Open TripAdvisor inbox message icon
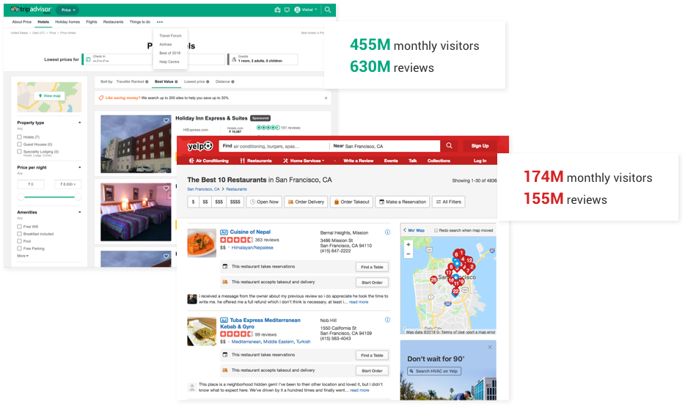 click(287, 10)
